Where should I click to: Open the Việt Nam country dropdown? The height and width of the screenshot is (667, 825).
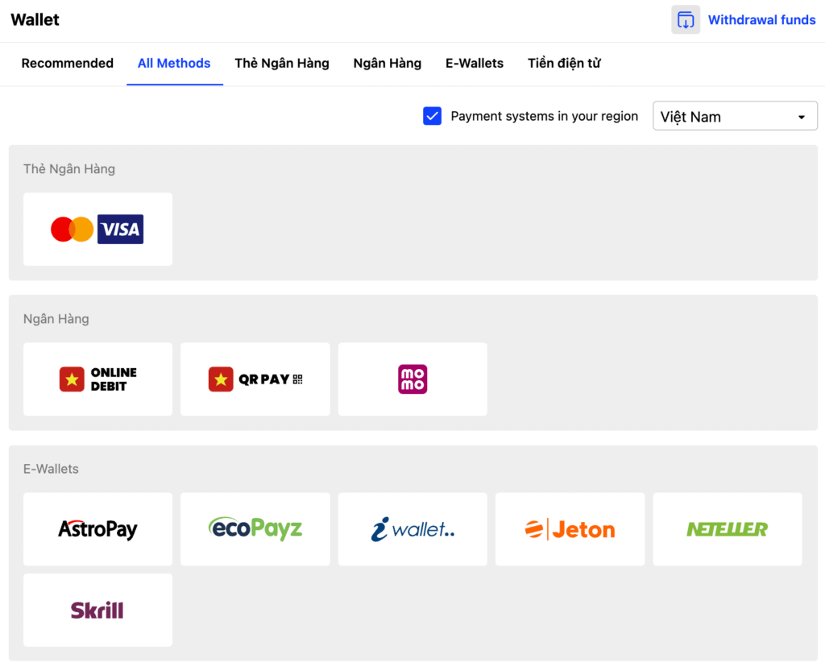[x=735, y=116]
